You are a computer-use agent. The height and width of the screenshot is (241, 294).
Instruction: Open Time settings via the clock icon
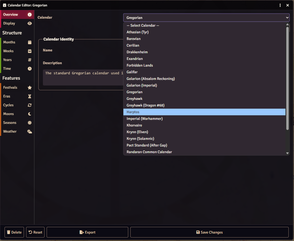point(29,68)
